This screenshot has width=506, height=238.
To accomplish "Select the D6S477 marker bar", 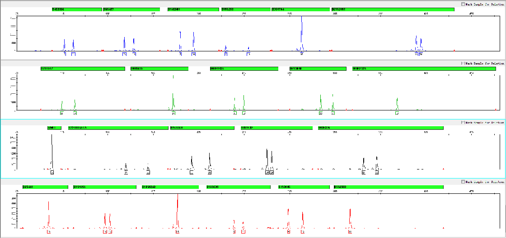I will [131, 9].
